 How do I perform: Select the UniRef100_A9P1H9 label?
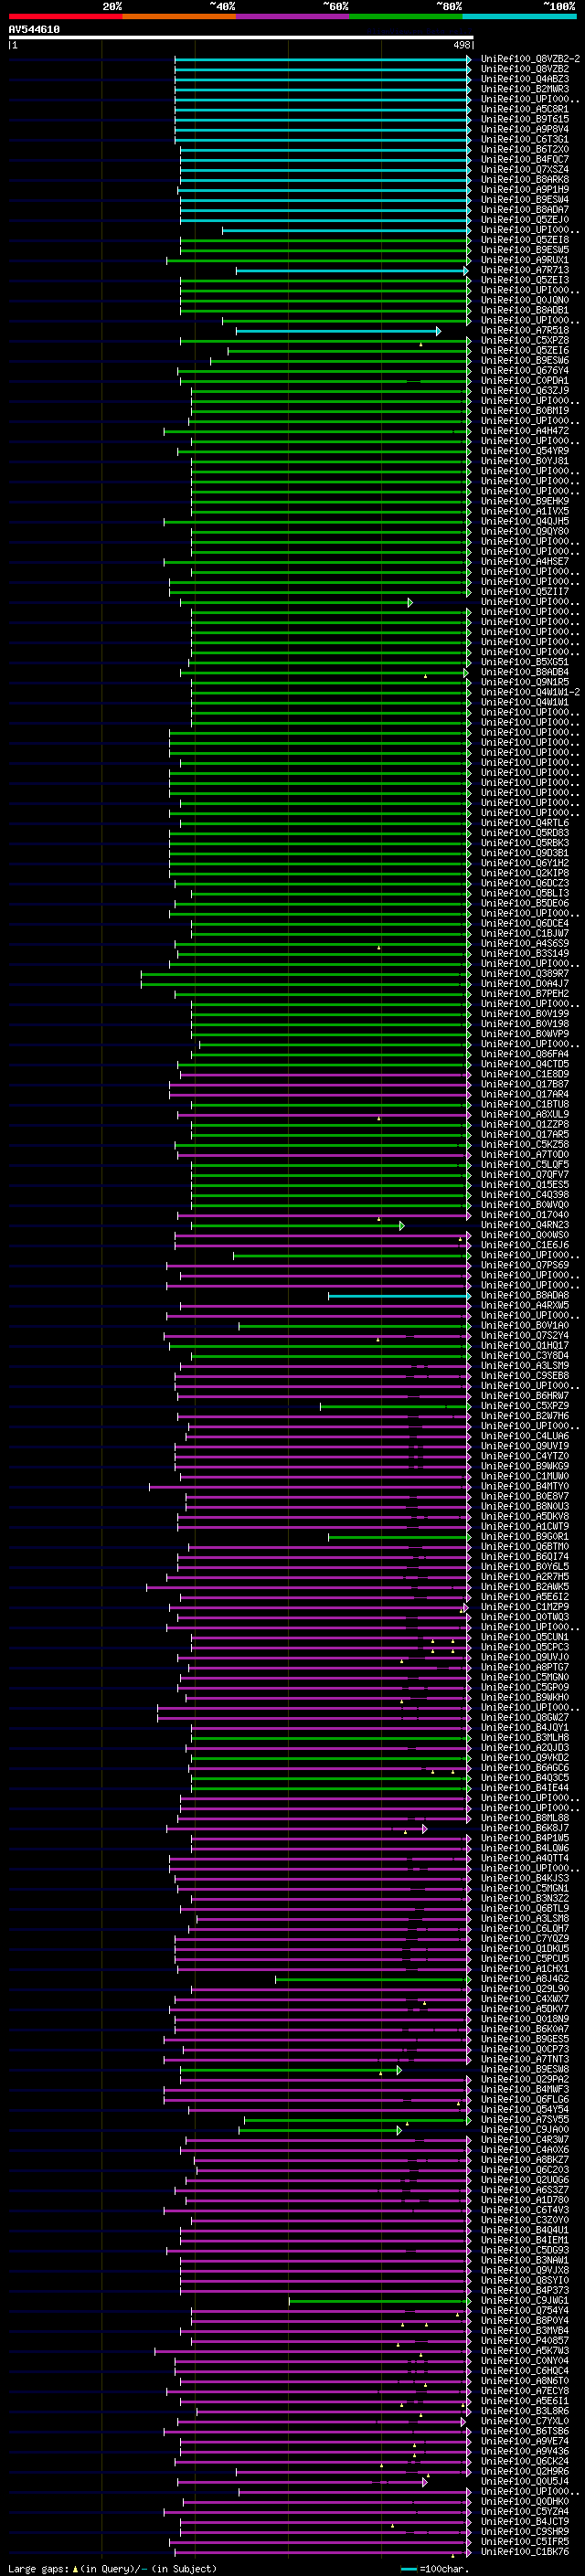click(x=525, y=190)
